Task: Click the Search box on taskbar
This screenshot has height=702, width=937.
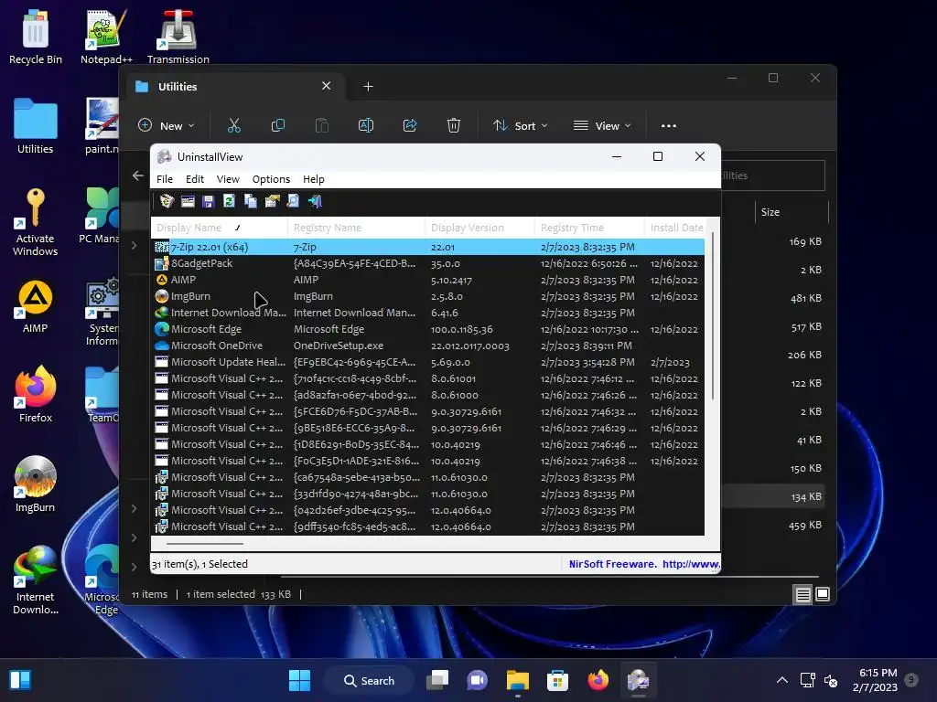Action: tap(370, 680)
